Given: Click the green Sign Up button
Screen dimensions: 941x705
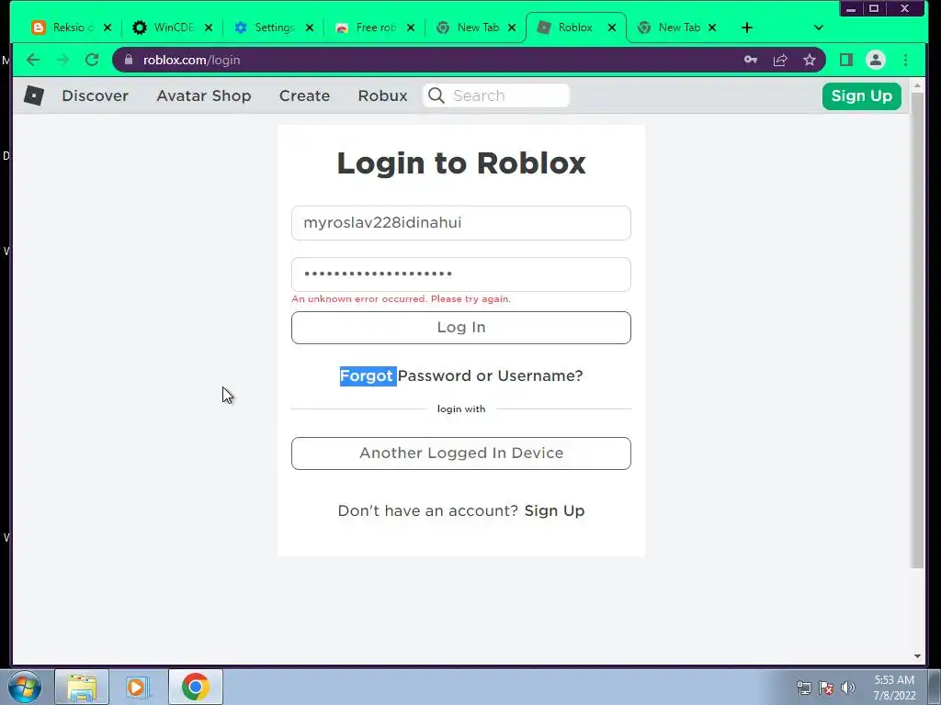Looking at the screenshot, I should pos(861,95).
